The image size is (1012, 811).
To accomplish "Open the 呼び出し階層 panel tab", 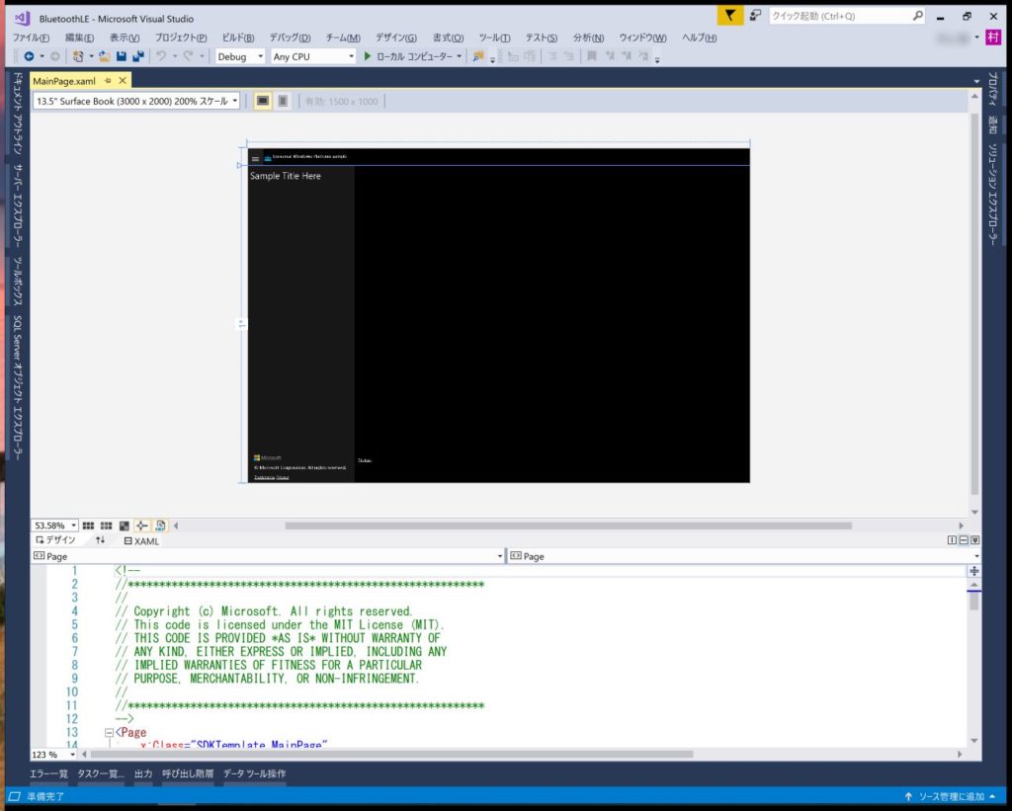I will pyautogui.click(x=188, y=773).
